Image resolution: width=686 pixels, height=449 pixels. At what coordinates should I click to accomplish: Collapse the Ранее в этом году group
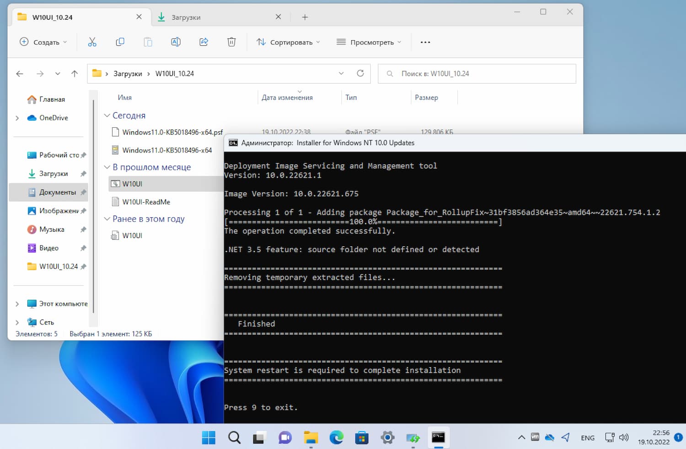pyautogui.click(x=107, y=219)
